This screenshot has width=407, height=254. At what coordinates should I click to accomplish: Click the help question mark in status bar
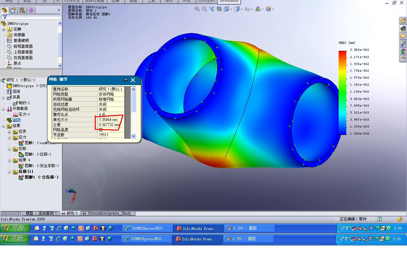click(379, 219)
